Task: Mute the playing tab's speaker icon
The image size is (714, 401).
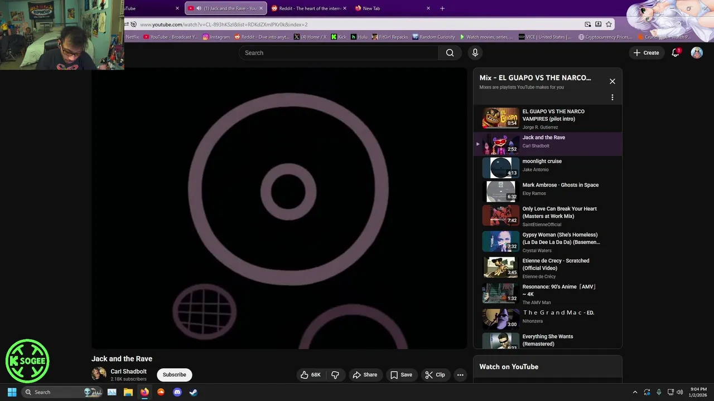Action: [x=199, y=8]
